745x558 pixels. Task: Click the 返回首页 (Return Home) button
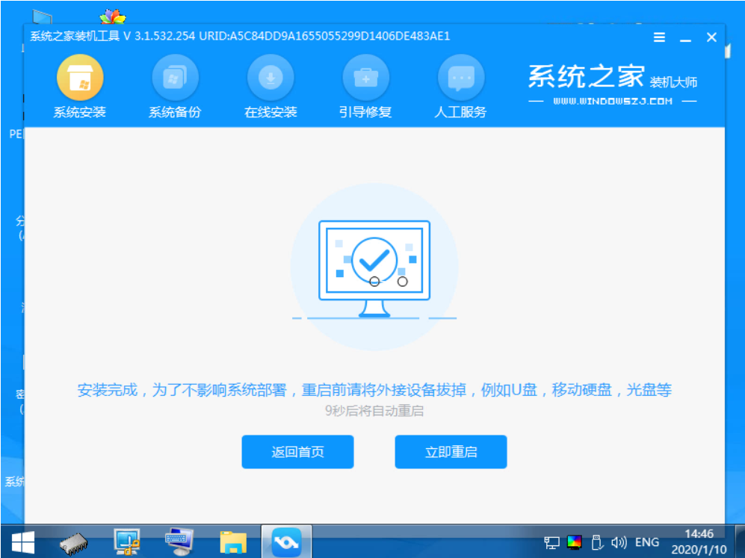pyautogui.click(x=297, y=451)
